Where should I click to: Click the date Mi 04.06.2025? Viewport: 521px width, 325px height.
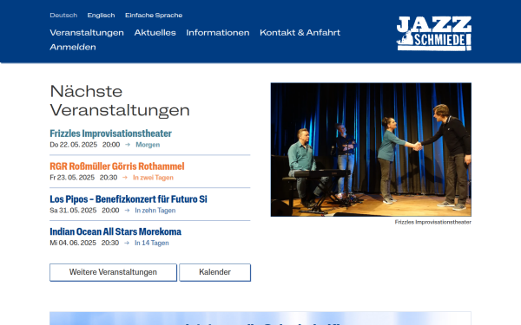73,243
